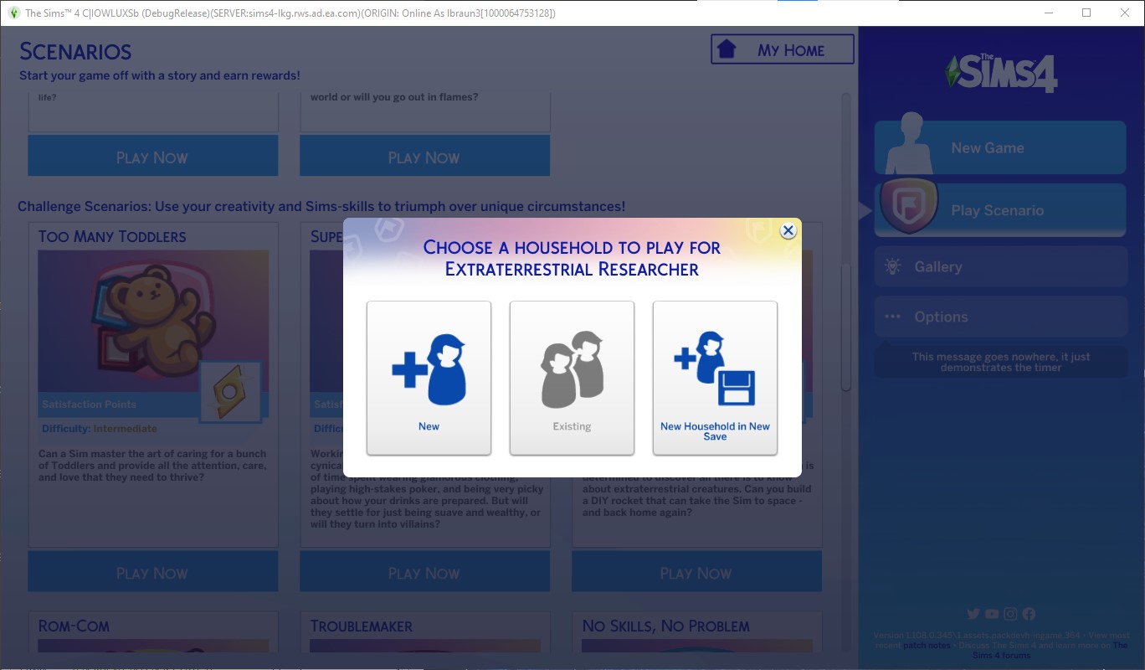The height and width of the screenshot is (670, 1145).
Task: Click The Sims 4 logo
Action: coord(1001,73)
